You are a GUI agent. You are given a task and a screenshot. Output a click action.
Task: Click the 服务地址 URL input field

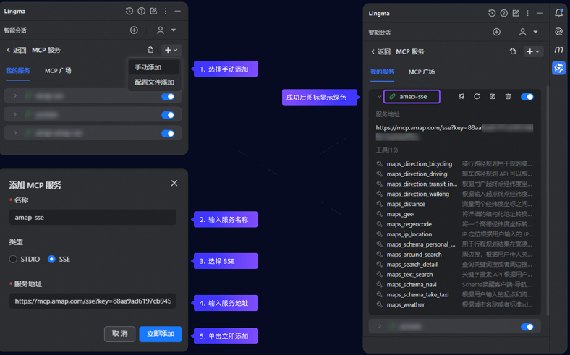tap(93, 301)
